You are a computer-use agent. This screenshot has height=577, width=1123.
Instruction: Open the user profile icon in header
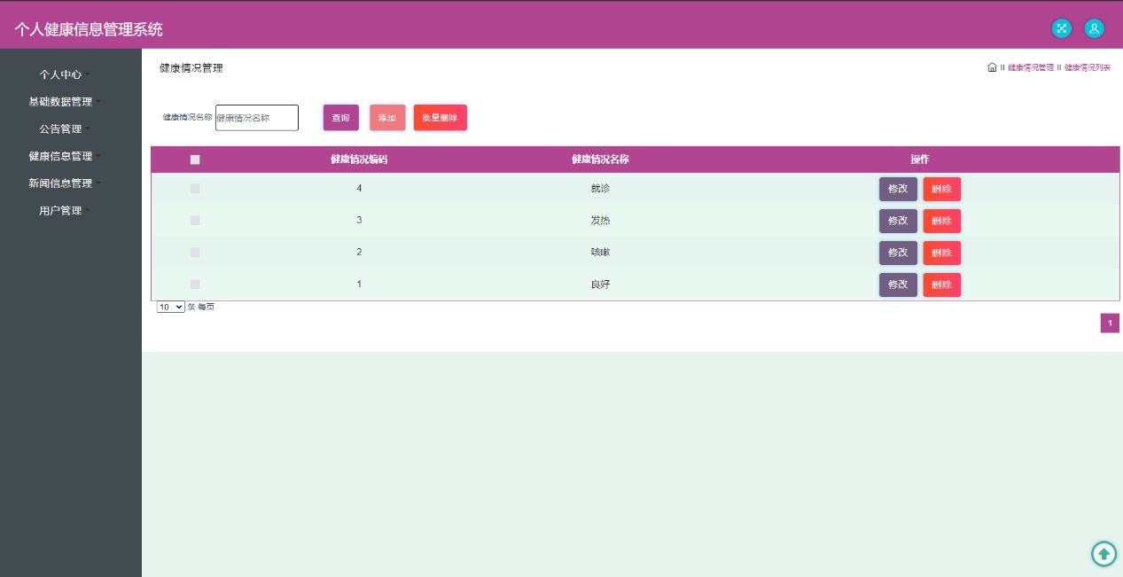coord(1095,28)
